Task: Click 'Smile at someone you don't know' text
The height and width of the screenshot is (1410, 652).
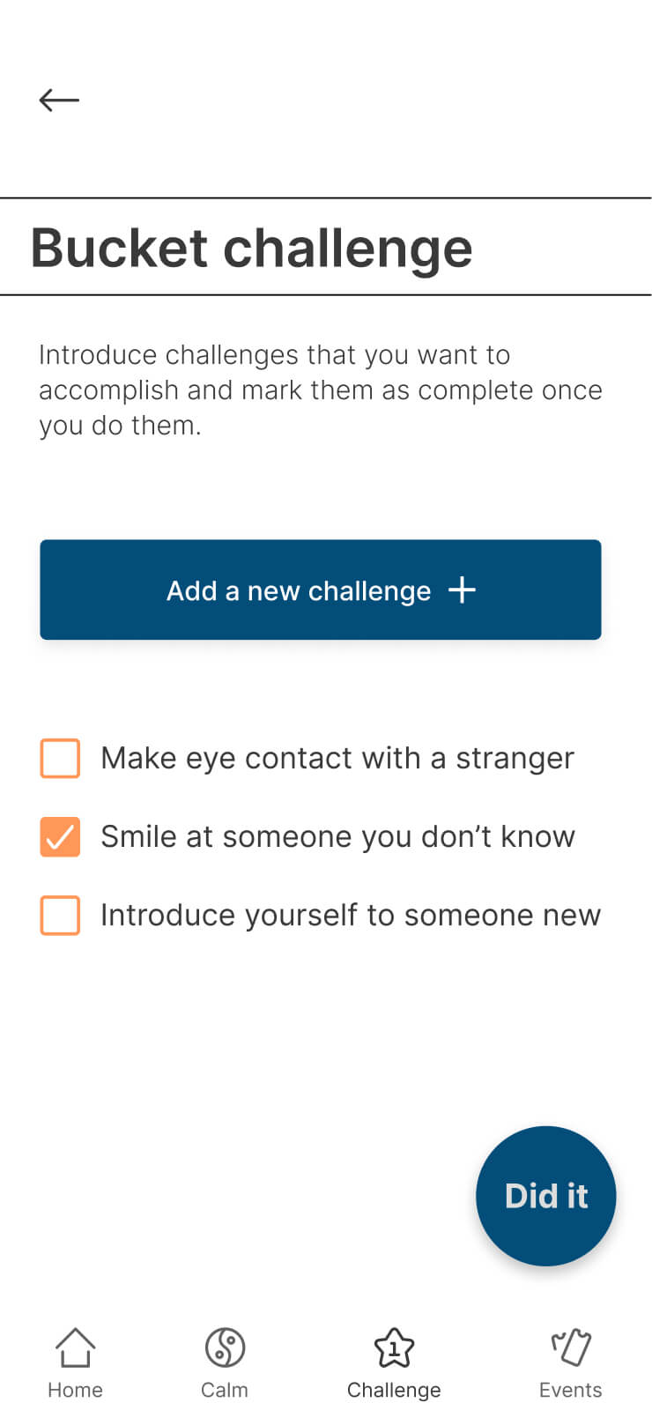Action: (337, 836)
